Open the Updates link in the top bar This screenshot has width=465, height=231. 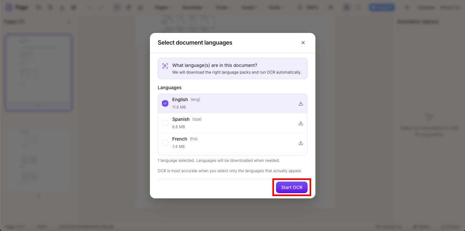click(426, 7)
